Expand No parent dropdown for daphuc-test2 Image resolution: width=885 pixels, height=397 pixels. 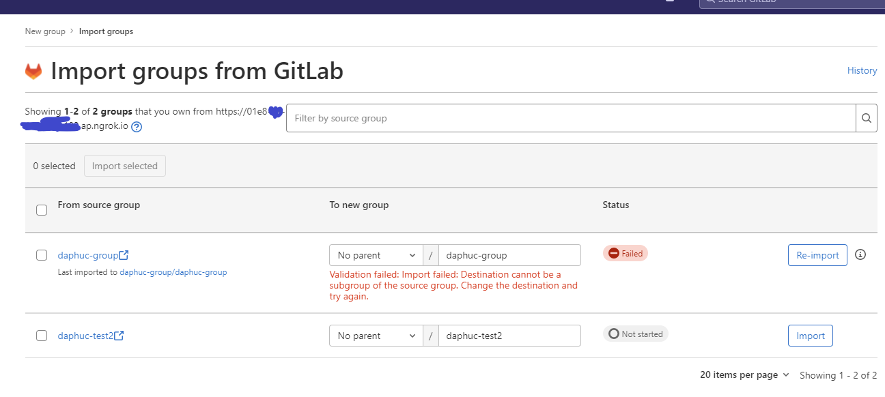[376, 336]
